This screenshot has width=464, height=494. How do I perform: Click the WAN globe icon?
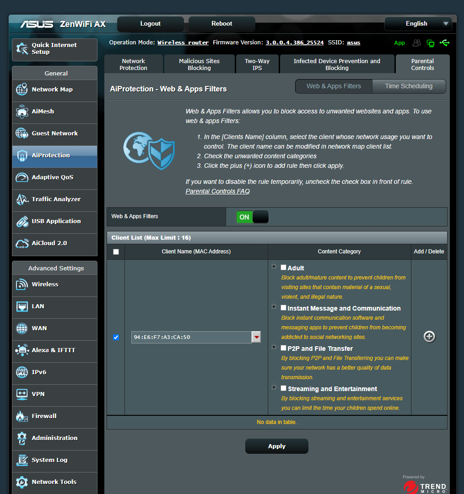click(22, 328)
